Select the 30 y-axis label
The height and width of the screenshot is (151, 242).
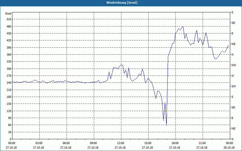[x=10, y=132]
